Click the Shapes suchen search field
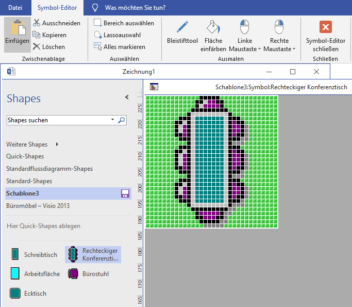The width and height of the screenshot is (352, 307). point(58,120)
